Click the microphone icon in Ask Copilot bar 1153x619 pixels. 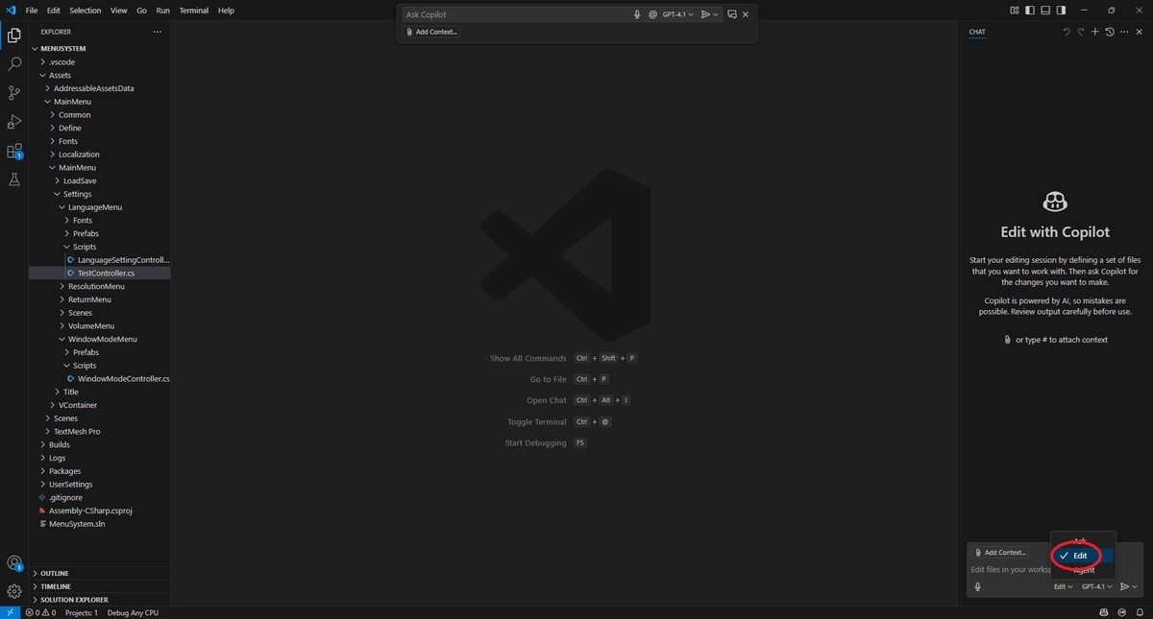coord(637,13)
